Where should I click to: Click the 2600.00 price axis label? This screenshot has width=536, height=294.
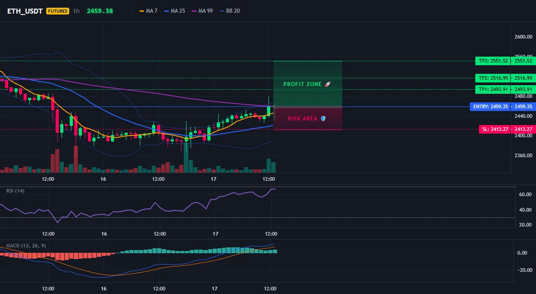coord(523,37)
